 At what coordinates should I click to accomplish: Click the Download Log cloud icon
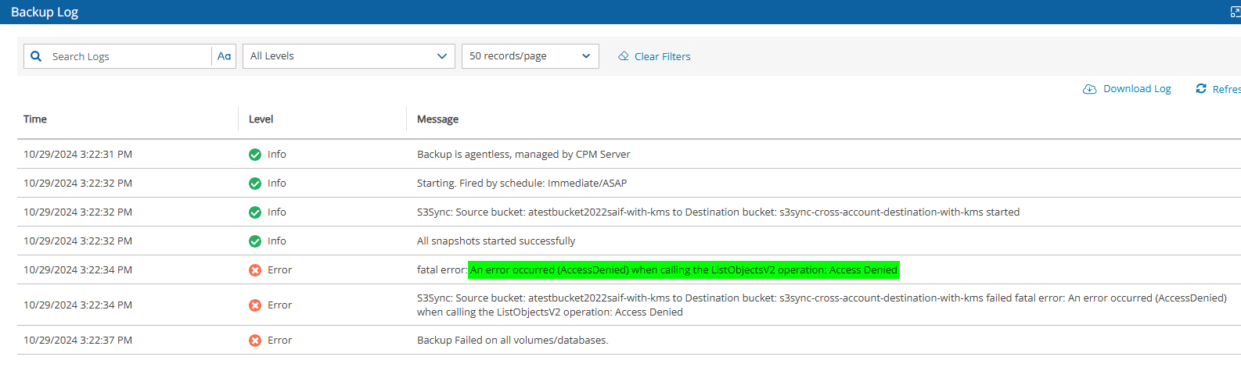click(x=1089, y=89)
